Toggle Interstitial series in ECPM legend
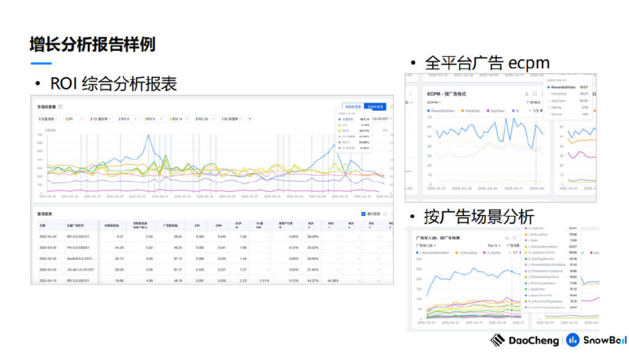The image size is (629, 353). [471, 111]
